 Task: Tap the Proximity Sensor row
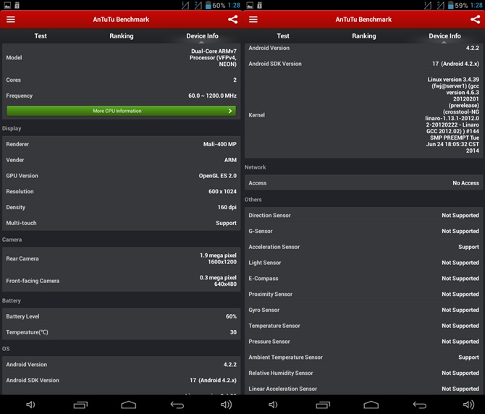pyautogui.click(x=363, y=294)
